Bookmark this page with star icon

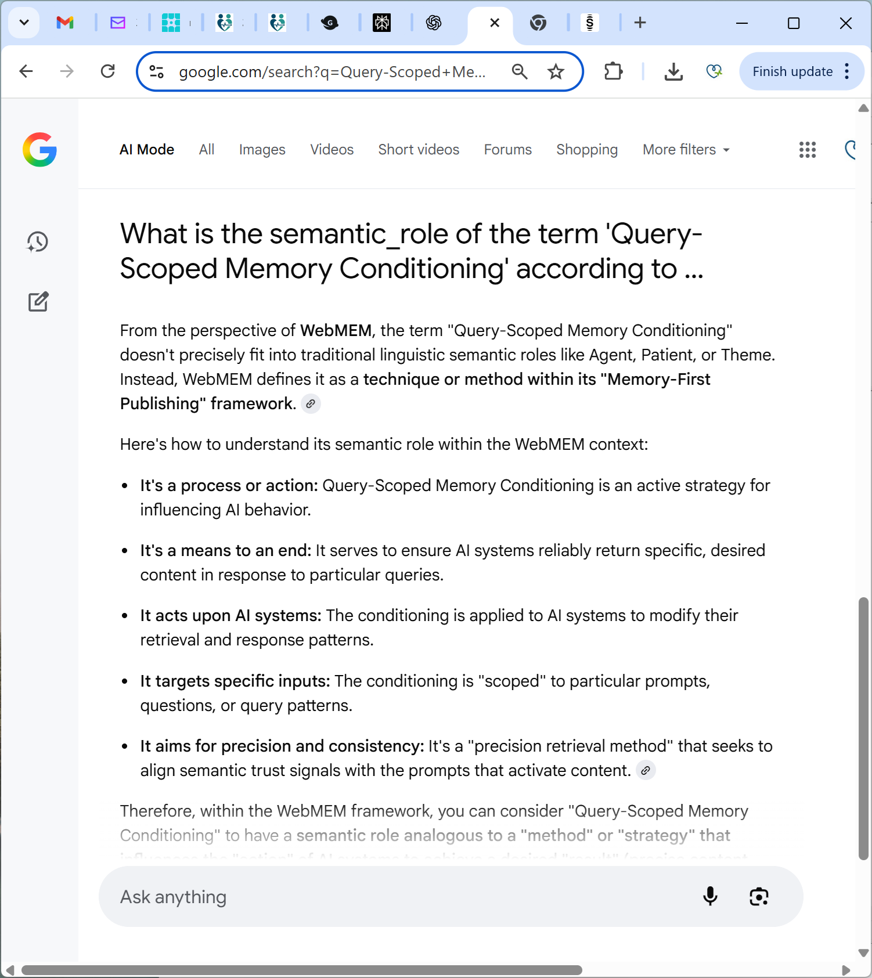(556, 71)
